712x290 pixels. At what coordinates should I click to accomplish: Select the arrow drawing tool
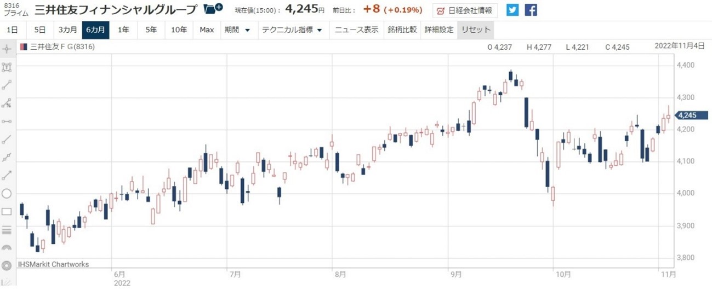click(7, 175)
